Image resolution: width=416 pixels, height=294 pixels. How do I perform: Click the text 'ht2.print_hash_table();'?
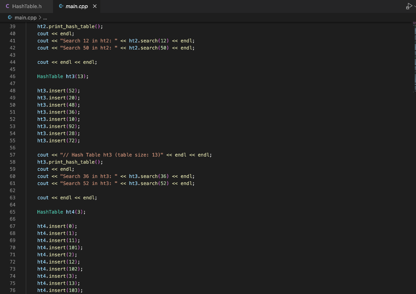(70, 26)
